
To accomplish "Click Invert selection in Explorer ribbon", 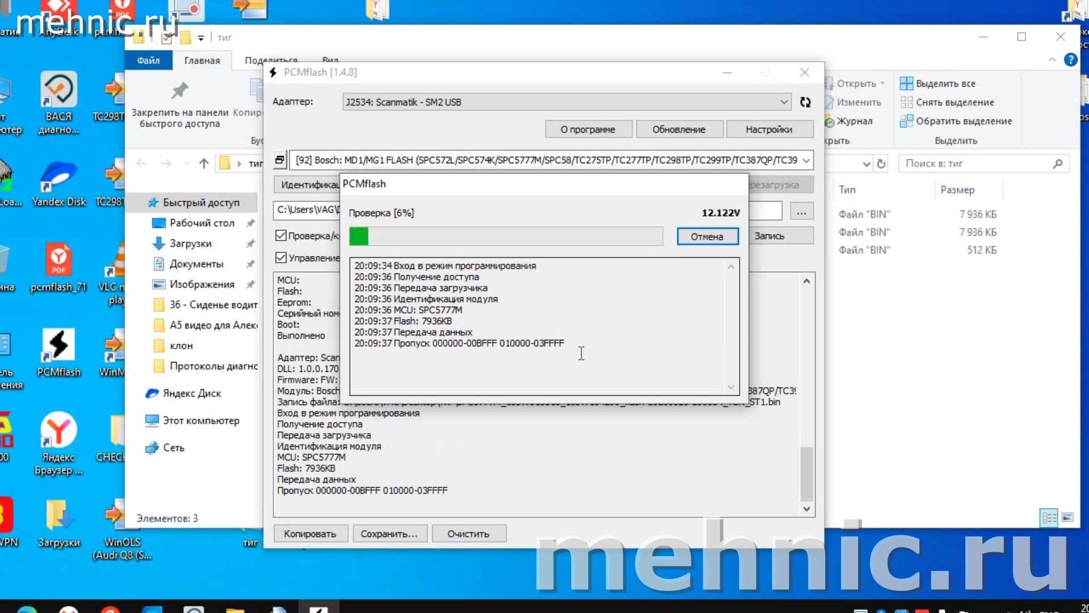I will (956, 121).
